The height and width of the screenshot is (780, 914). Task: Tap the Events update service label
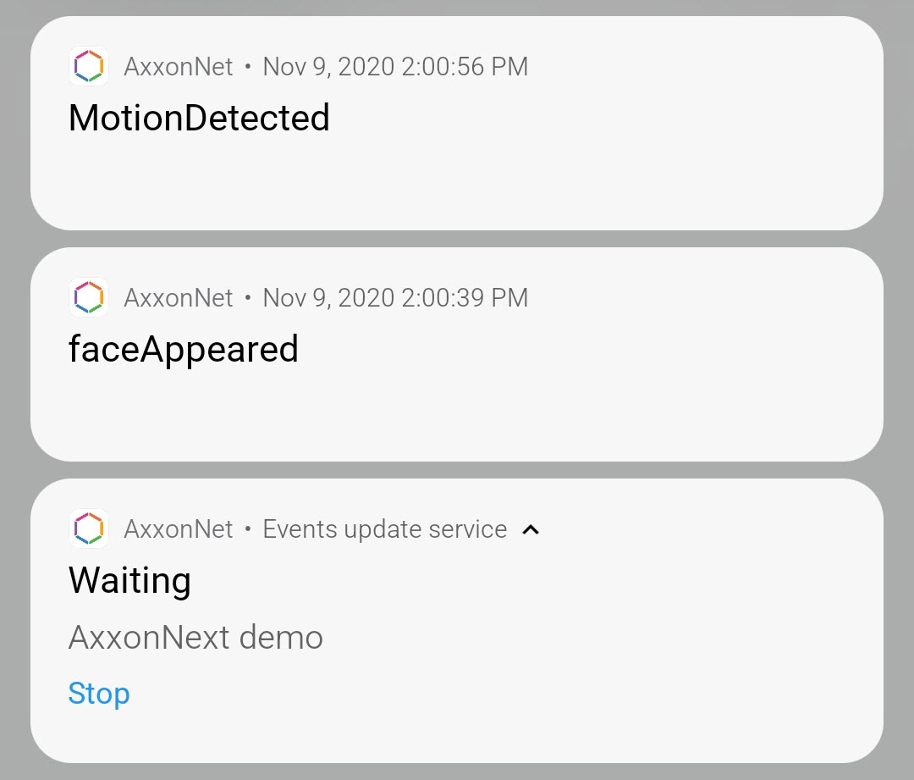coord(384,529)
